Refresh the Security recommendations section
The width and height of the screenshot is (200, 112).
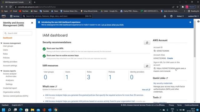click(147, 43)
